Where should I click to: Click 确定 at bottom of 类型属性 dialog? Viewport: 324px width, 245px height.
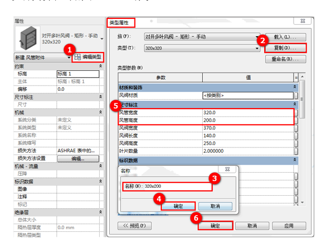point(215,226)
